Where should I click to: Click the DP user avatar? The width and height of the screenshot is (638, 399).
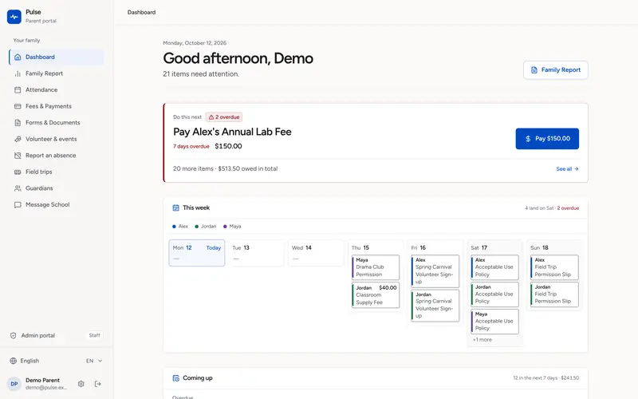(x=14, y=384)
